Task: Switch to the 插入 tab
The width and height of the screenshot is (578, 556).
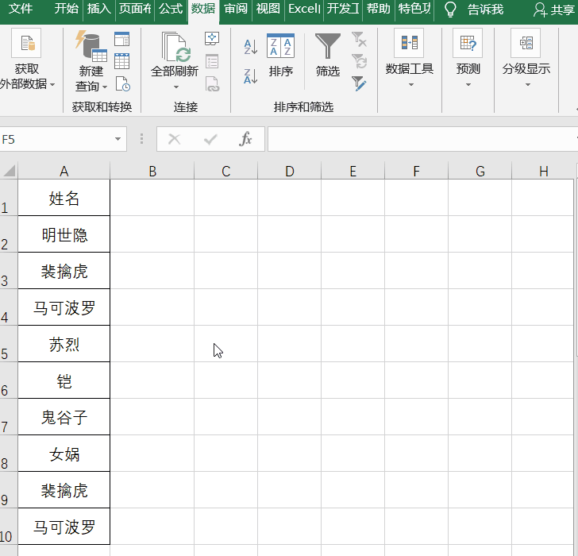Action: (98, 9)
